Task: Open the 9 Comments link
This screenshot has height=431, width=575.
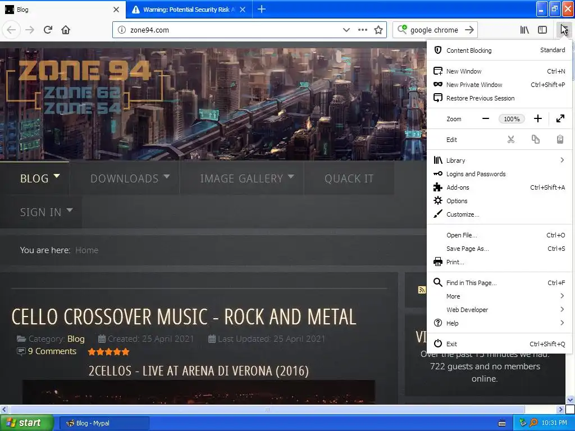Action: tap(52, 351)
